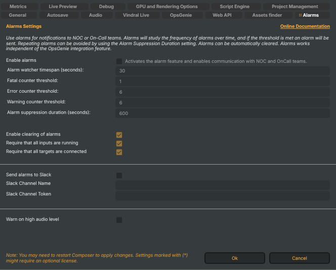Viewport: 336px width, 270px height.
Task: Click the 'Enable alarms' label
Action: (x=21, y=60)
